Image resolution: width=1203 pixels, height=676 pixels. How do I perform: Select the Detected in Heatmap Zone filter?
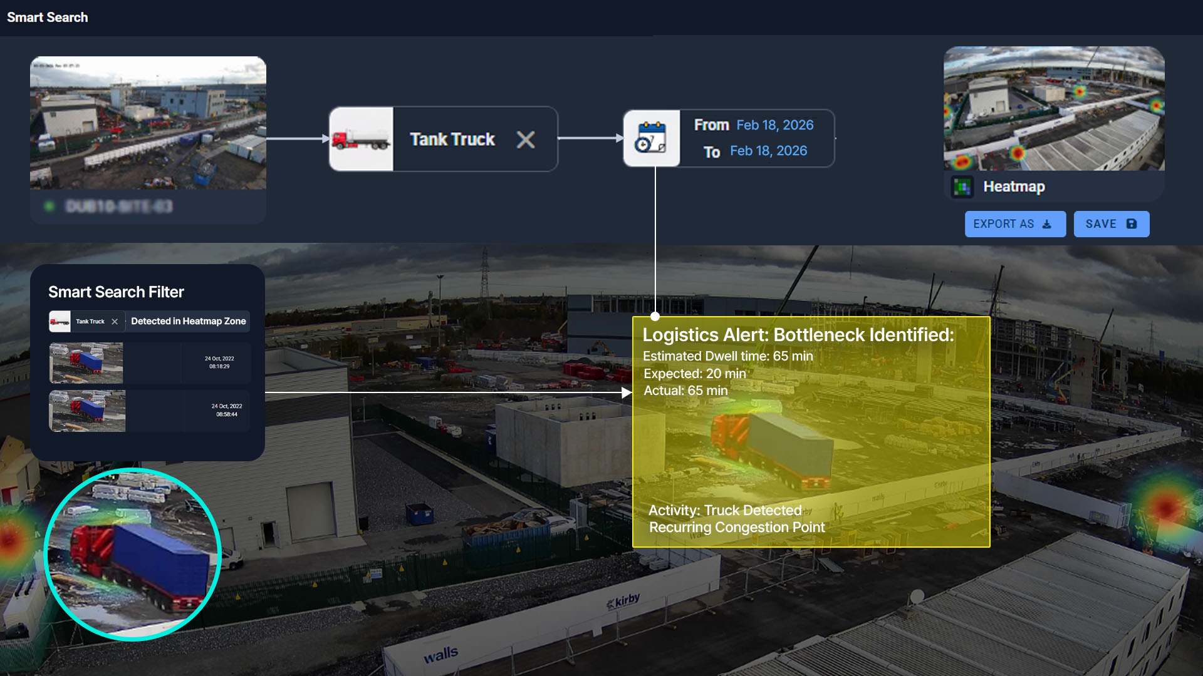click(x=188, y=321)
